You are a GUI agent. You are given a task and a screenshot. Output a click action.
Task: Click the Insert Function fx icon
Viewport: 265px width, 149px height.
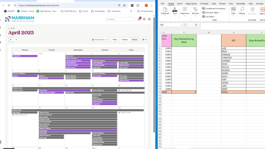tap(196, 25)
